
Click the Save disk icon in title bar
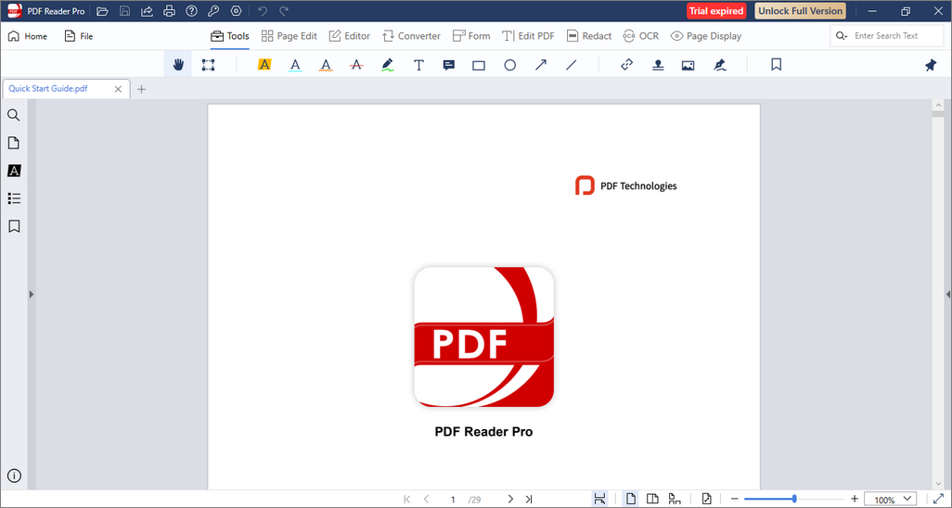124,11
